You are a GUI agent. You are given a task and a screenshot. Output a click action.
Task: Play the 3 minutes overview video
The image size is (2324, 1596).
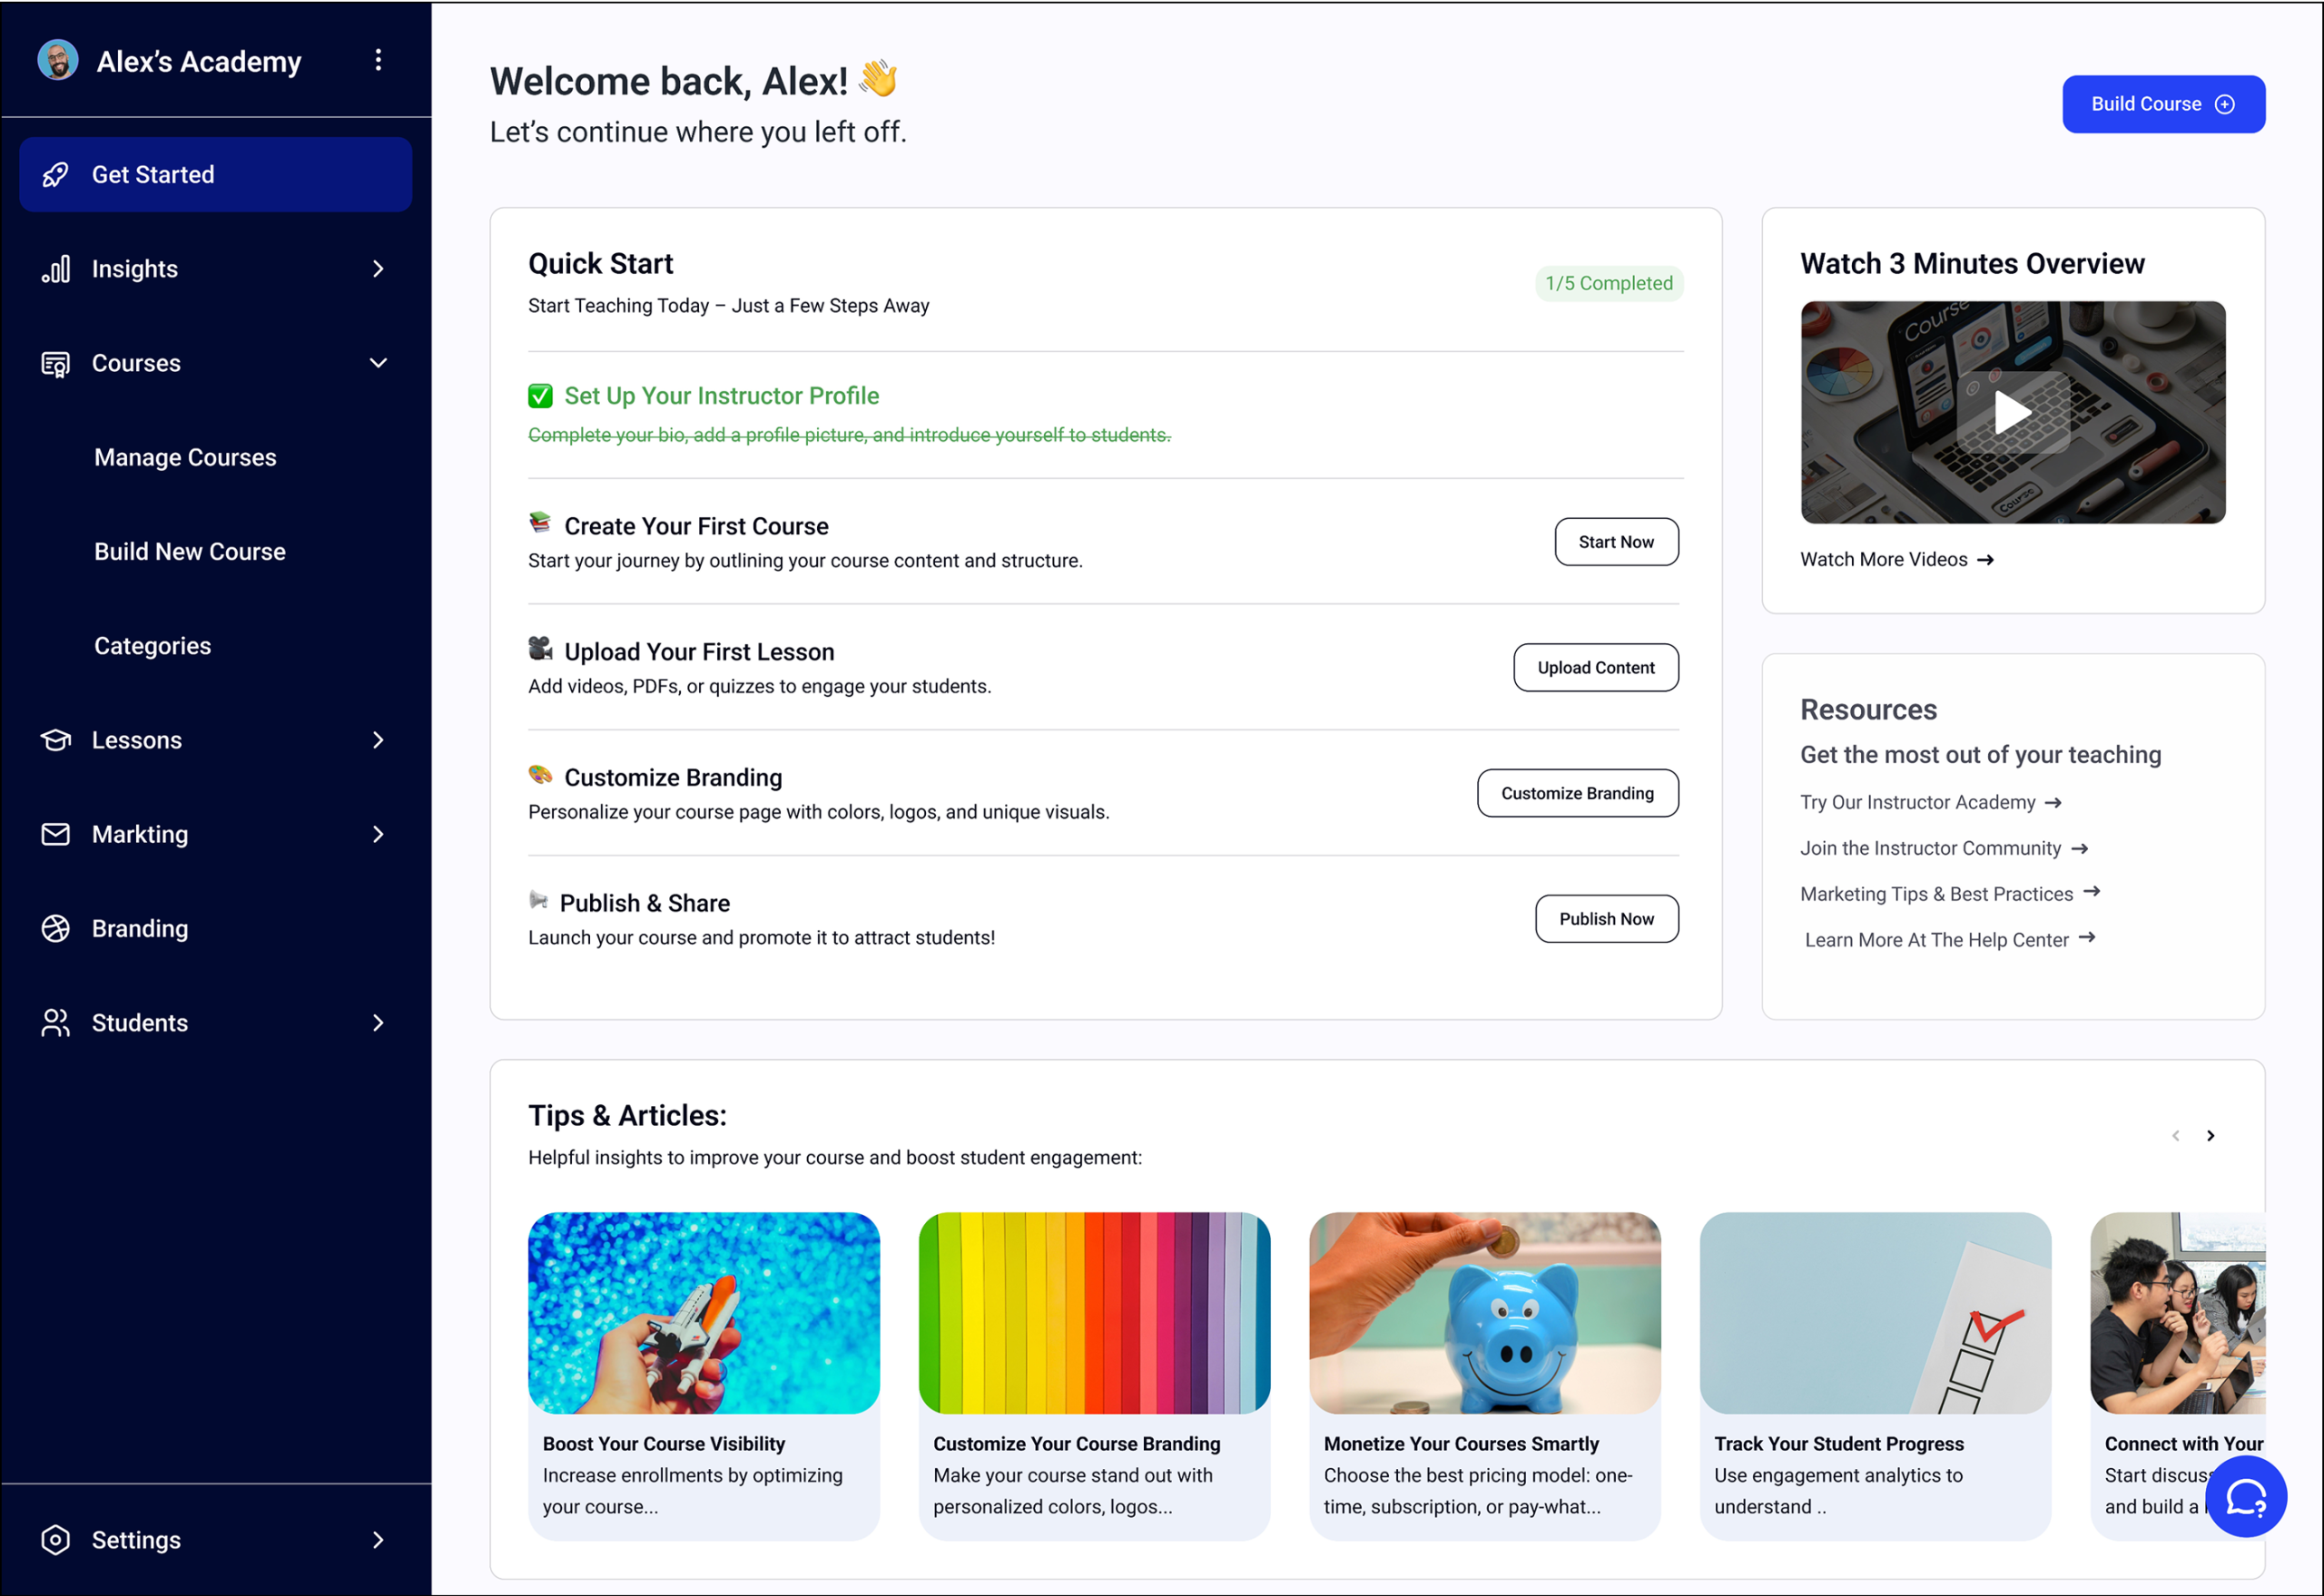point(2013,412)
